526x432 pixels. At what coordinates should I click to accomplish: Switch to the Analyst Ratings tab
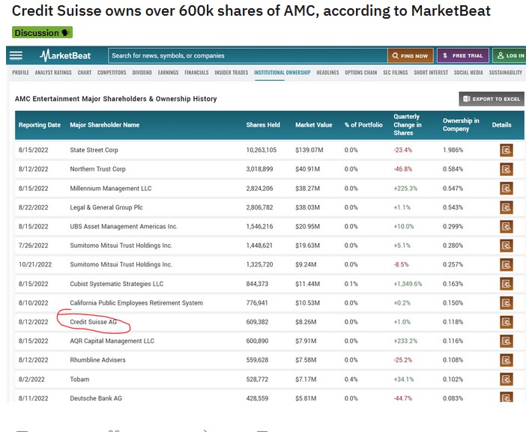click(x=53, y=73)
